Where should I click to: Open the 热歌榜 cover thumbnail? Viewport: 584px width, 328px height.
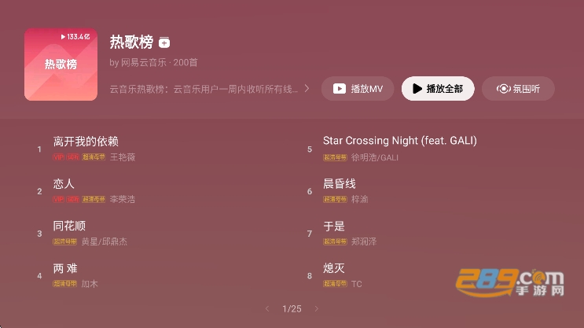[x=61, y=64]
